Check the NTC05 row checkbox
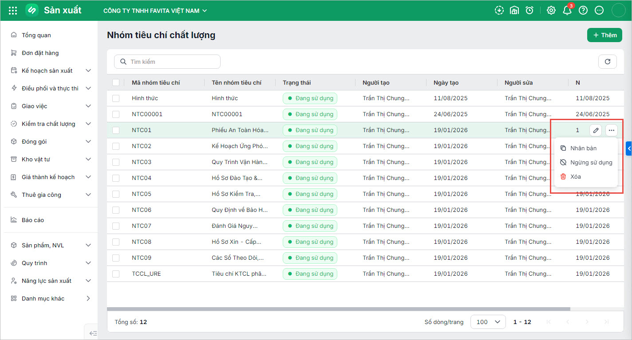Screen dimensions: 632x340 tap(116, 194)
